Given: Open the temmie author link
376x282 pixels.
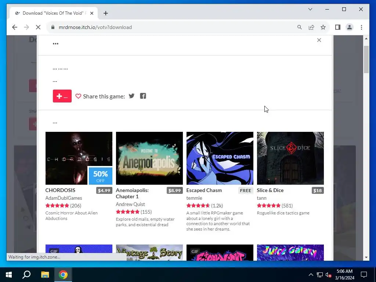Looking at the screenshot, I should [x=194, y=198].
